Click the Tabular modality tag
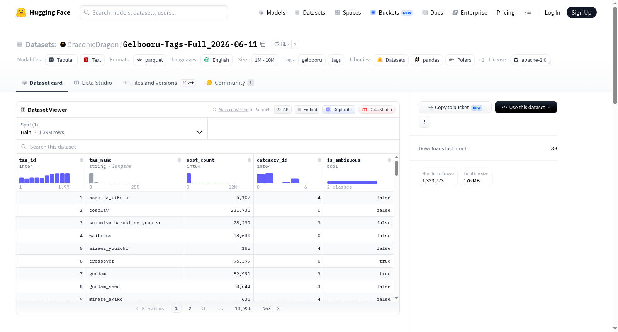The height and width of the screenshot is (332, 618). (x=61, y=60)
